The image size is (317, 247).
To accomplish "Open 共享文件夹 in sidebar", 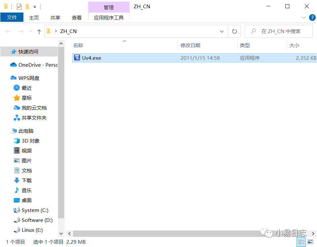I will click(x=30, y=118).
